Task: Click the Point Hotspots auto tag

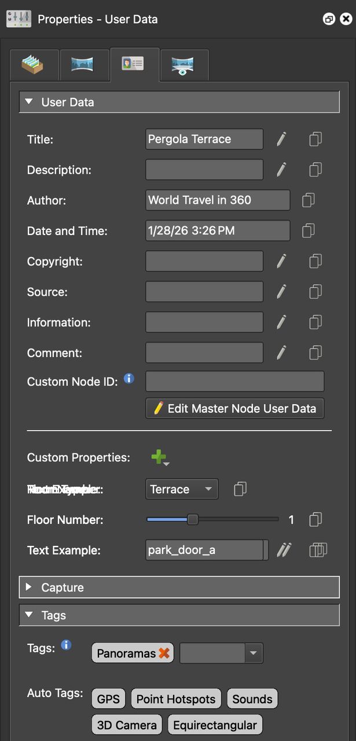Action: [176, 699]
